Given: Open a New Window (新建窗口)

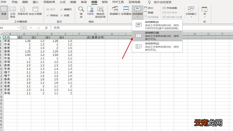Looking at the screenshot, I should point(115,11).
